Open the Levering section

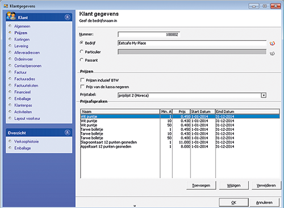click(x=21, y=46)
